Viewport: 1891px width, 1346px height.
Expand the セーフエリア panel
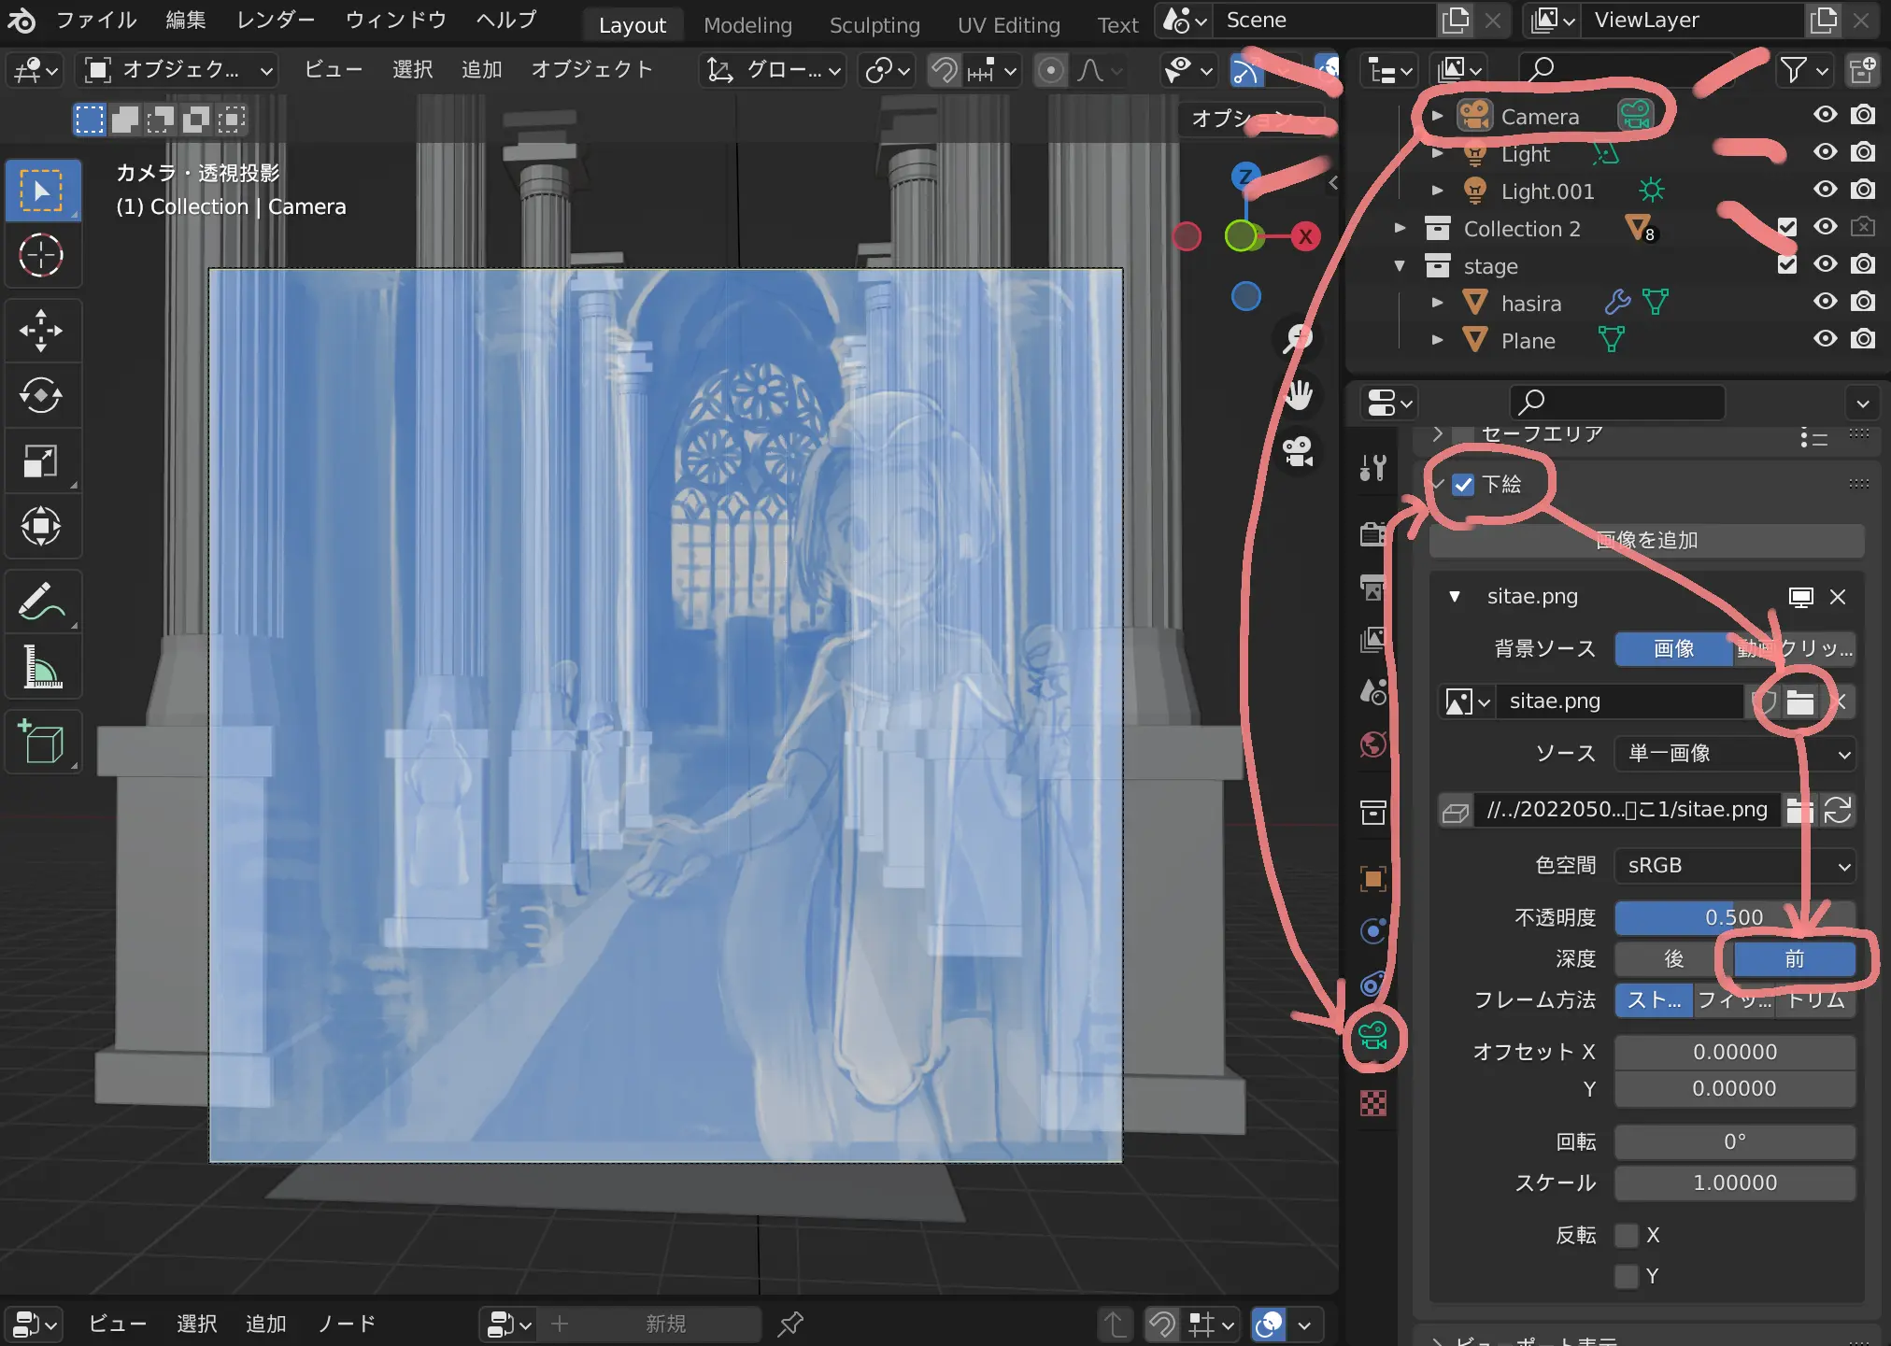[1438, 433]
